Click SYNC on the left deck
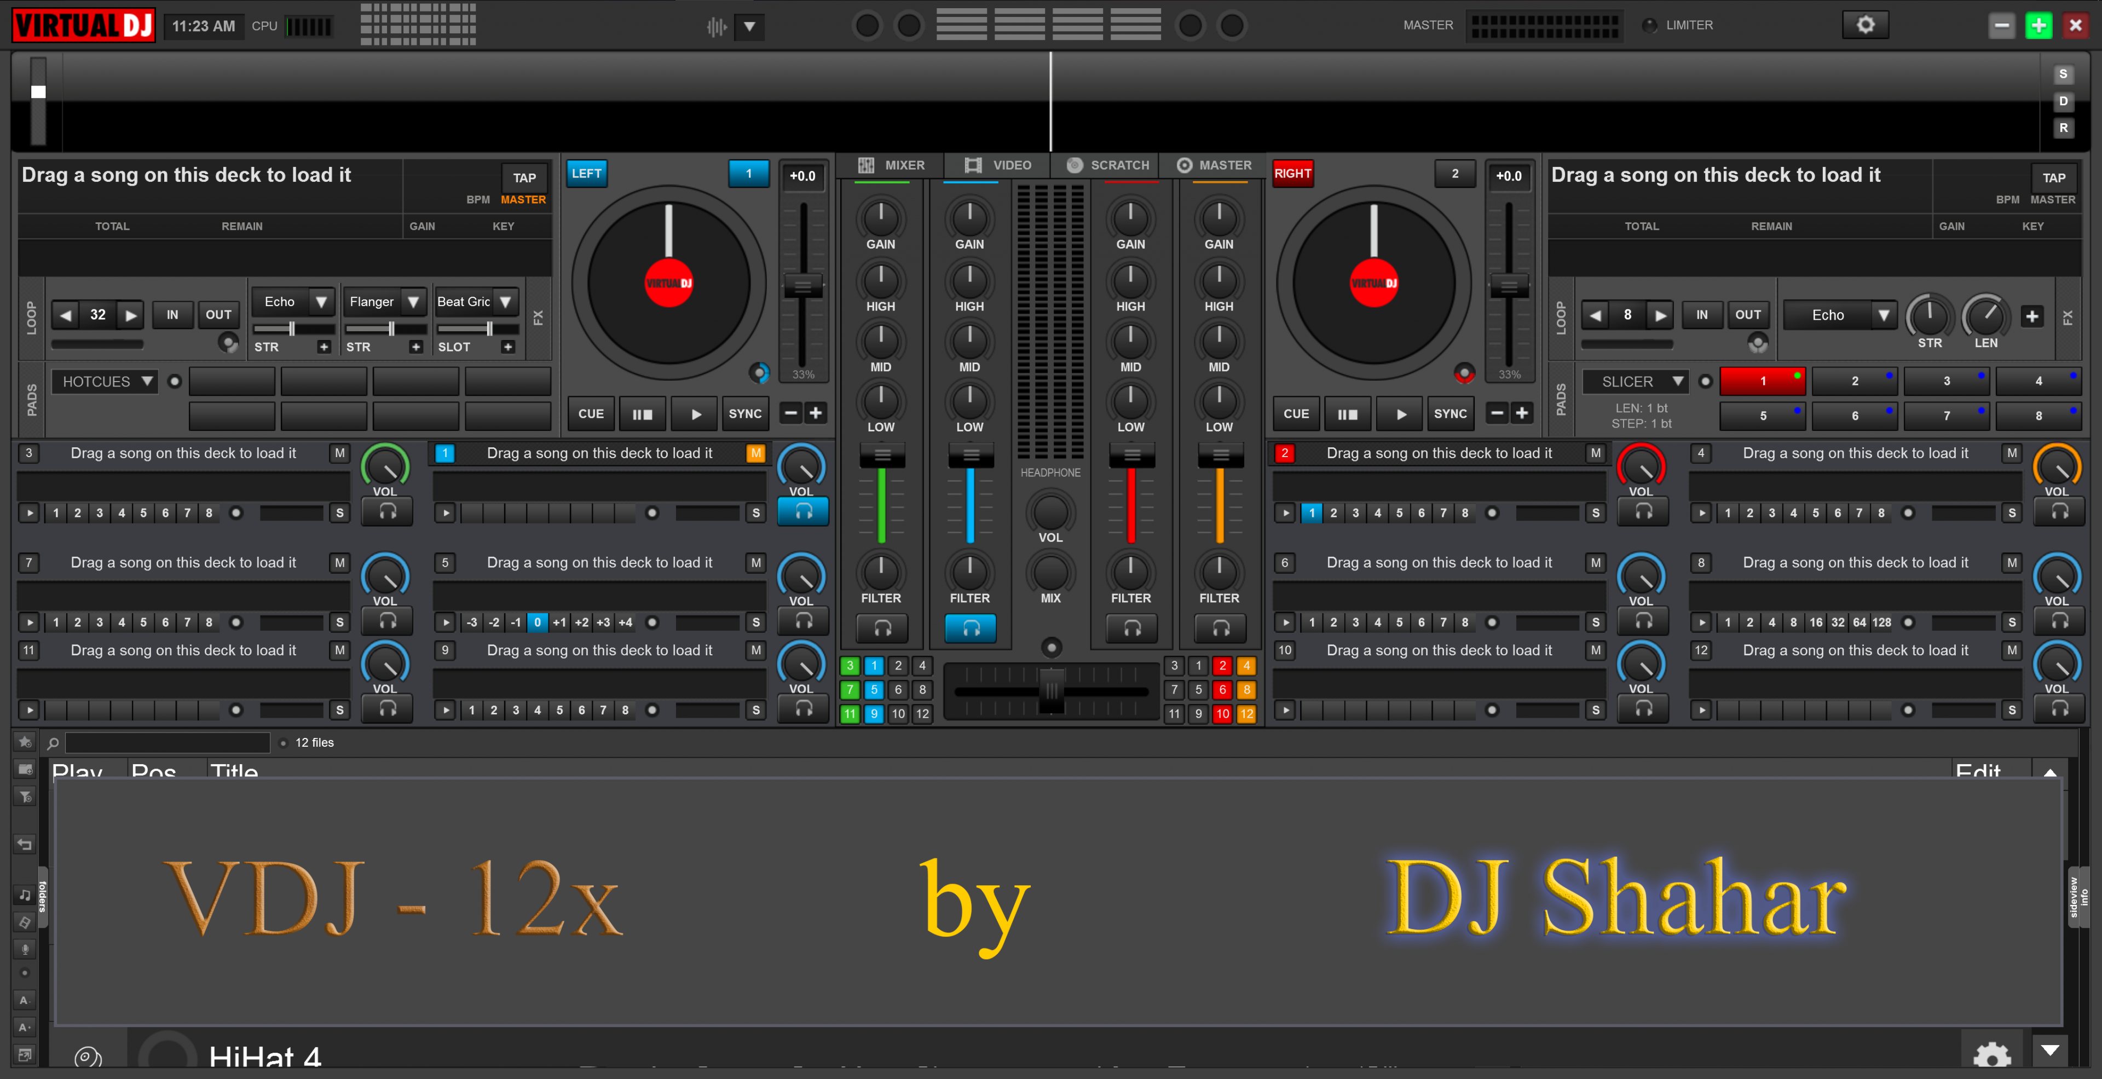Screen dimensions: 2102x1079 [x=744, y=414]
